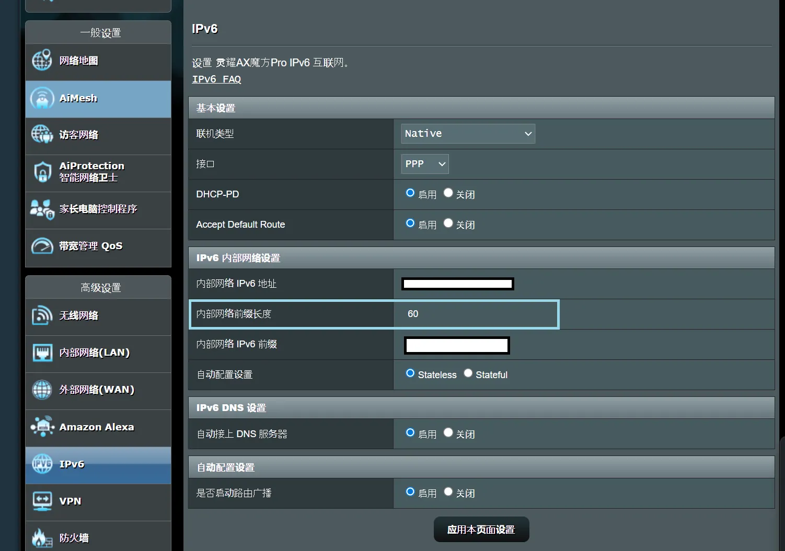The width and height of the screenshot is (785, 551).
Task: Click the Amazon Alexa icon
Action: pyautogui.click(x=42, y=427)
